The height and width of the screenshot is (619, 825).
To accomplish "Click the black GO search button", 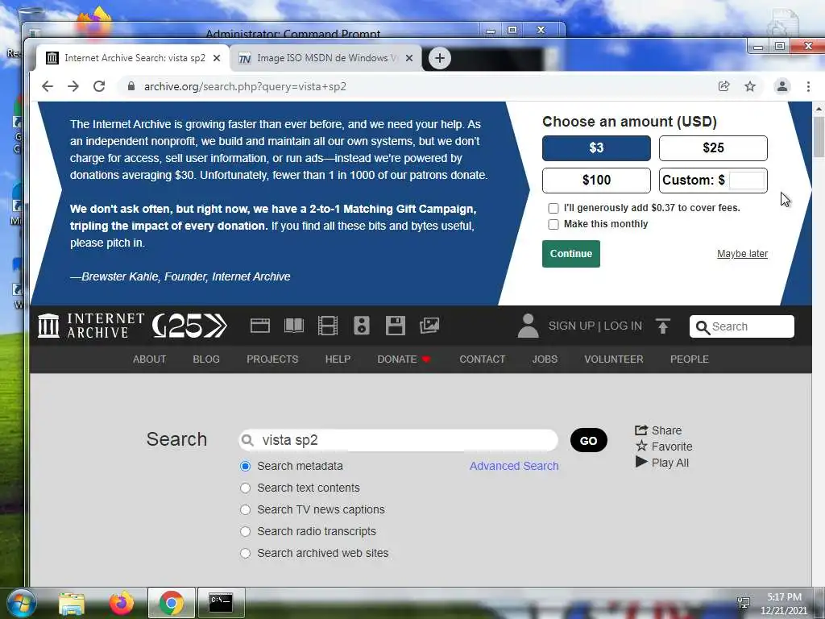I will pyautogui.click(x=589, y=441).
